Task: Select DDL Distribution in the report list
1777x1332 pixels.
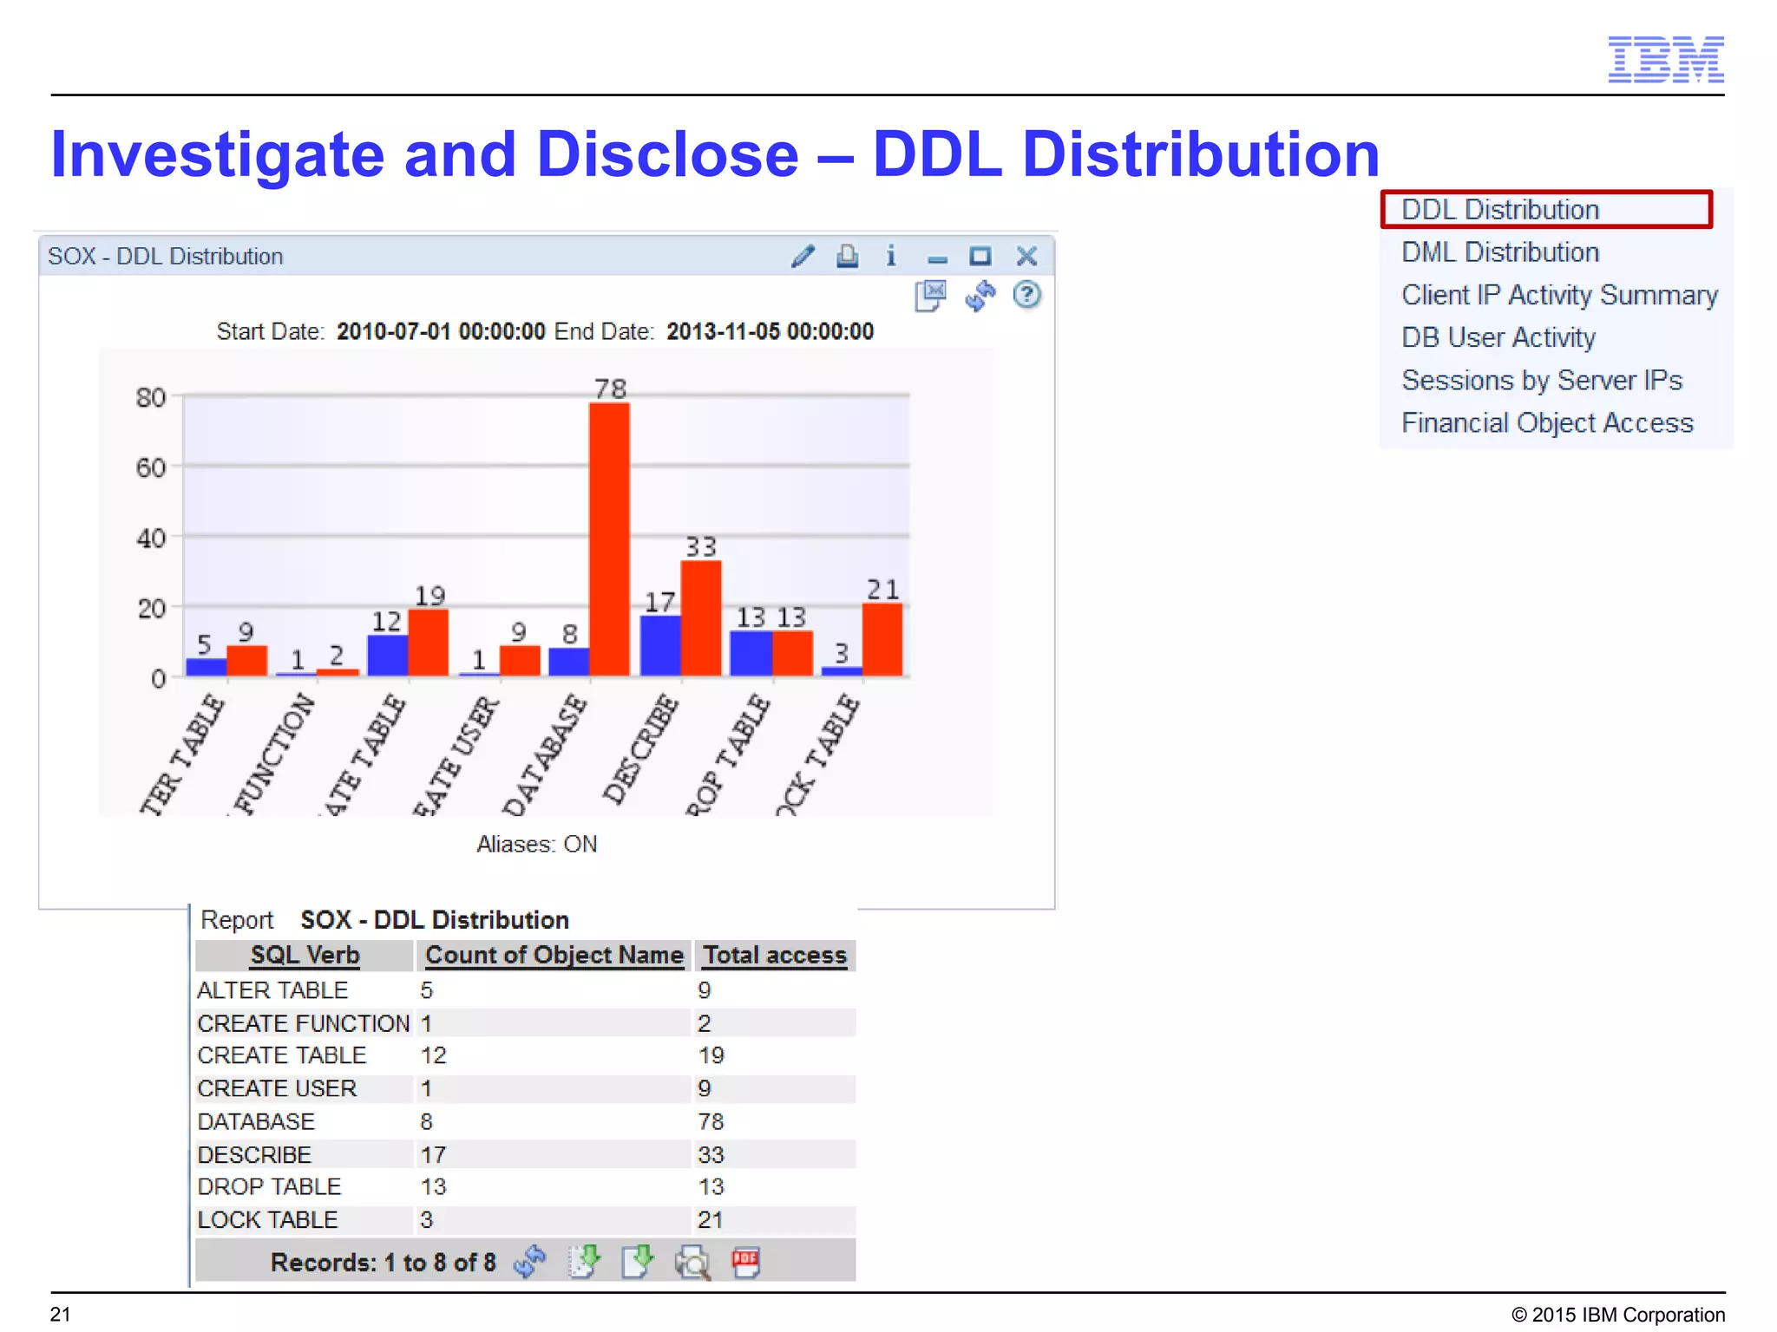Action: [1500, 210]
